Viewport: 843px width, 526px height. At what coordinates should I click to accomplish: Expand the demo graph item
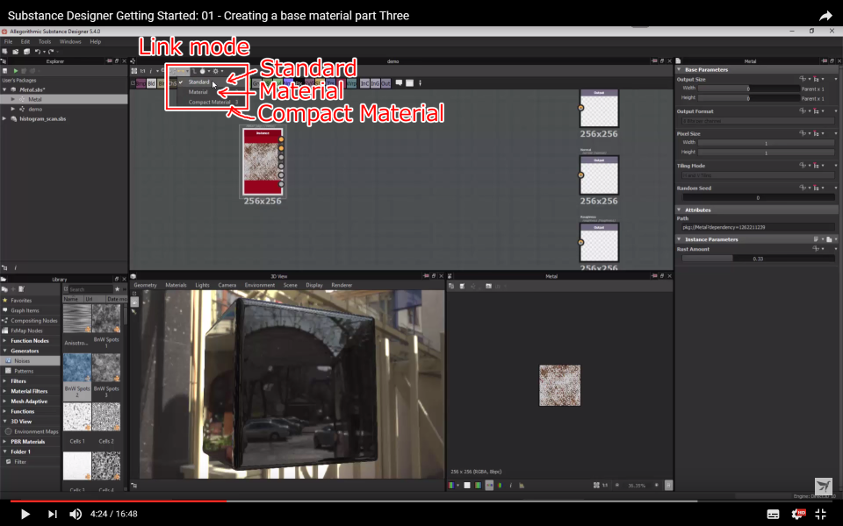pyautogui.click(x=13, y=109)
